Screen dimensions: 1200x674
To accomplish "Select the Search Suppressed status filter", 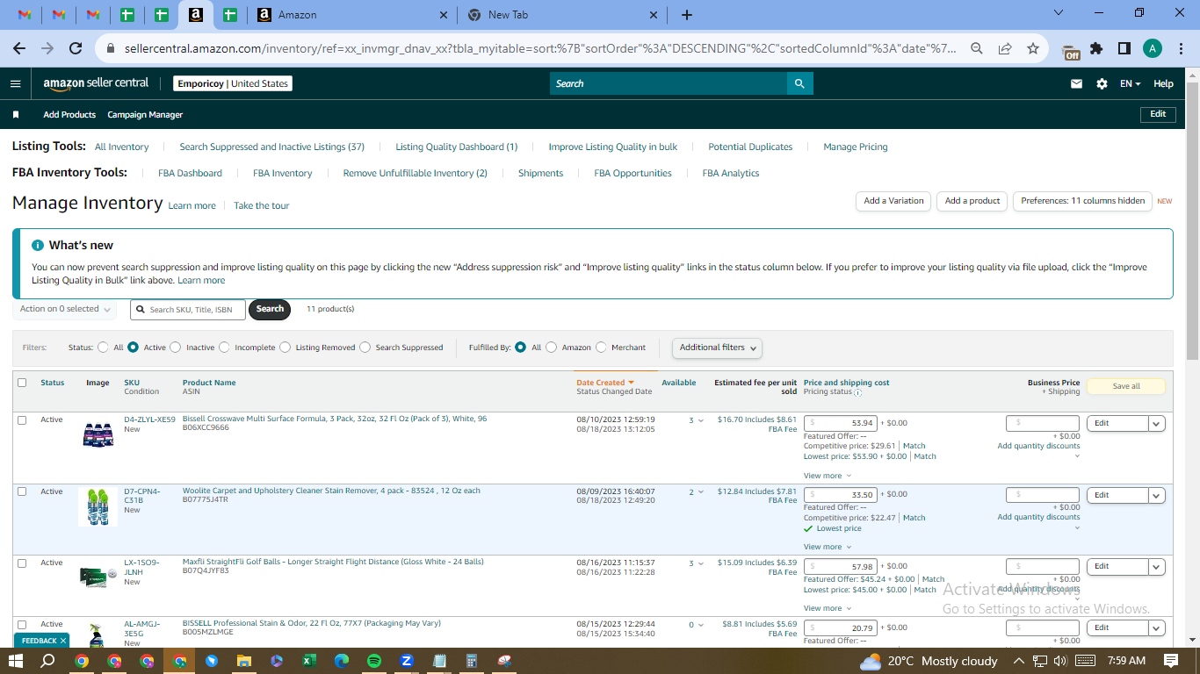I will pos(365,348).
